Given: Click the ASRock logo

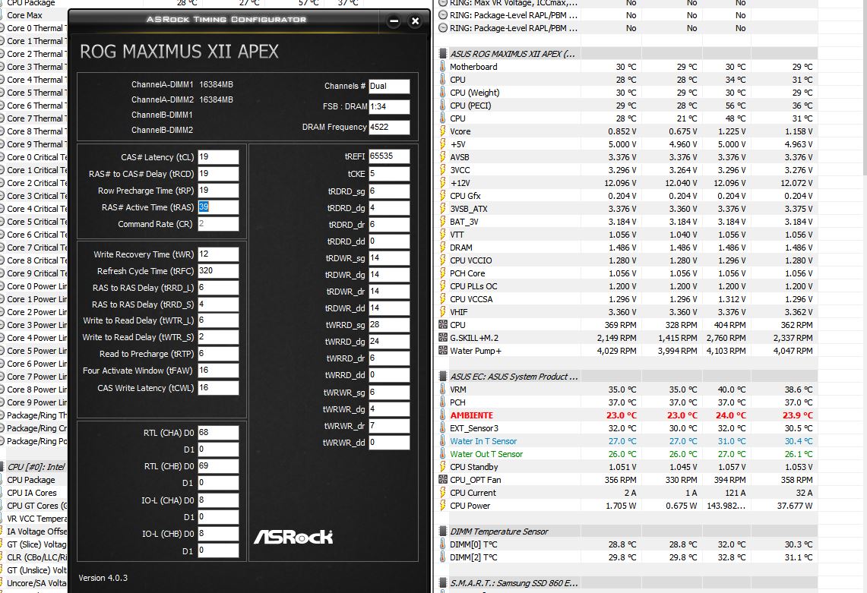Looking at the screenshot, I should click(293, 536).
